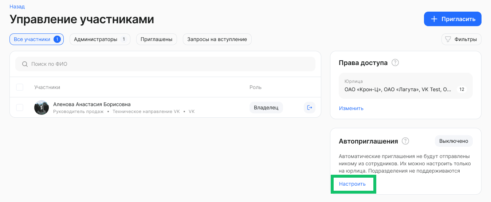Open help icon next to Автоприглашения

(x=405, y=141)
